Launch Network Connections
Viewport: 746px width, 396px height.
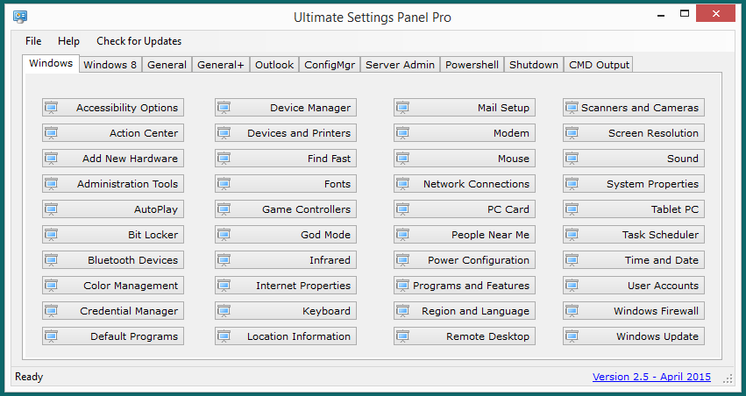(x=462, y=184)
